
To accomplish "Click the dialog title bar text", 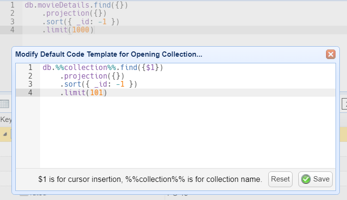I will coord(109,54).
